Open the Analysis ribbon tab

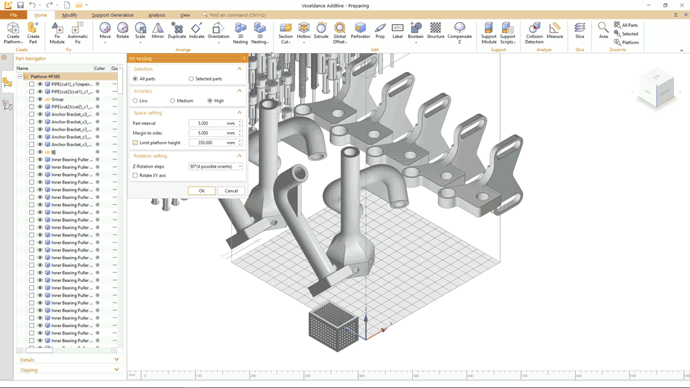(x=157, y=15)
